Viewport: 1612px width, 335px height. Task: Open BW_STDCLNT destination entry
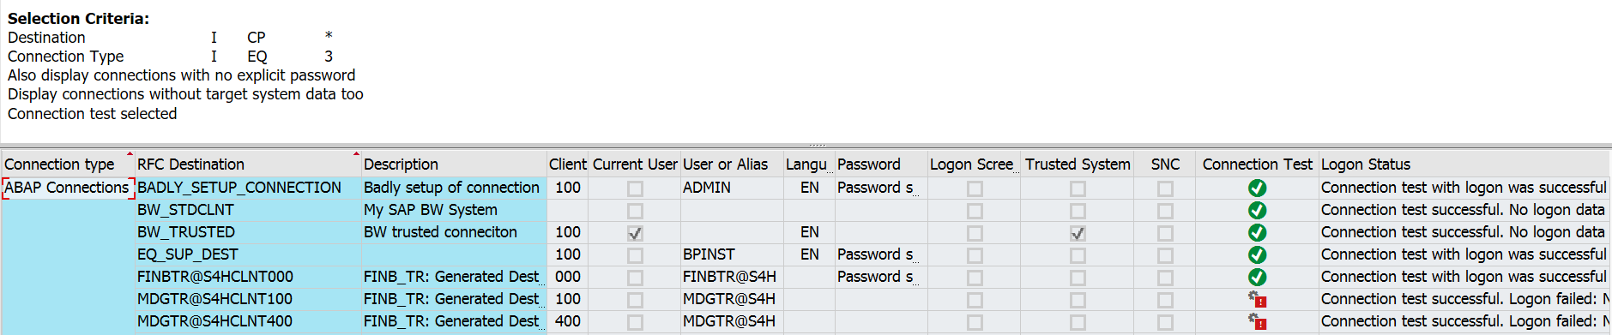[x=185, y=210]
